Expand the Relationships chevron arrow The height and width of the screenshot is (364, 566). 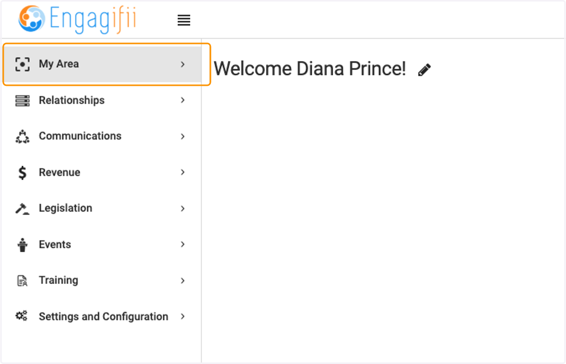[183, 100]
